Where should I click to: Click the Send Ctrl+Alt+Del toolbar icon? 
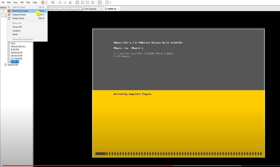(53, 3)
